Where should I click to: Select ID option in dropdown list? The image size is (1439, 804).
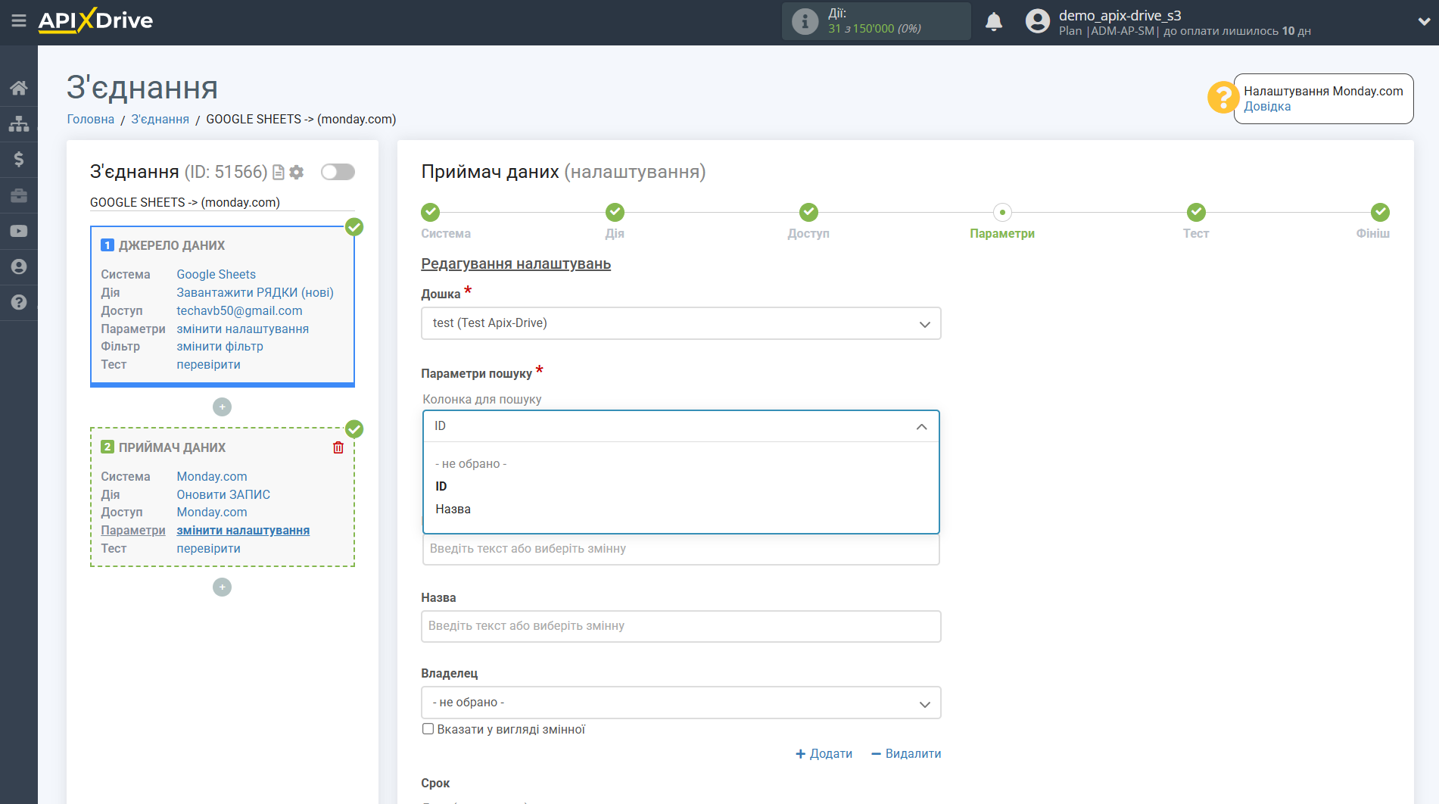441,486
